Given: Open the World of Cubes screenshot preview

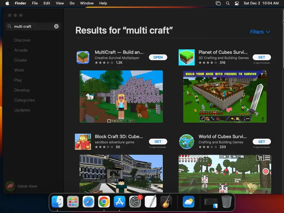Looking at the screenshot, I should [225, 174].
